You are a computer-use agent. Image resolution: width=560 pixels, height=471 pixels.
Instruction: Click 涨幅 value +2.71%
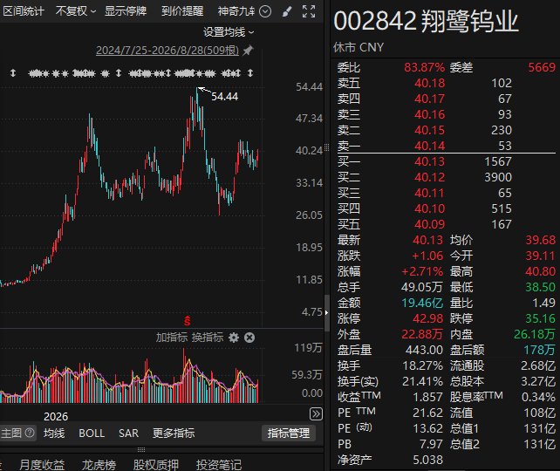422,272
